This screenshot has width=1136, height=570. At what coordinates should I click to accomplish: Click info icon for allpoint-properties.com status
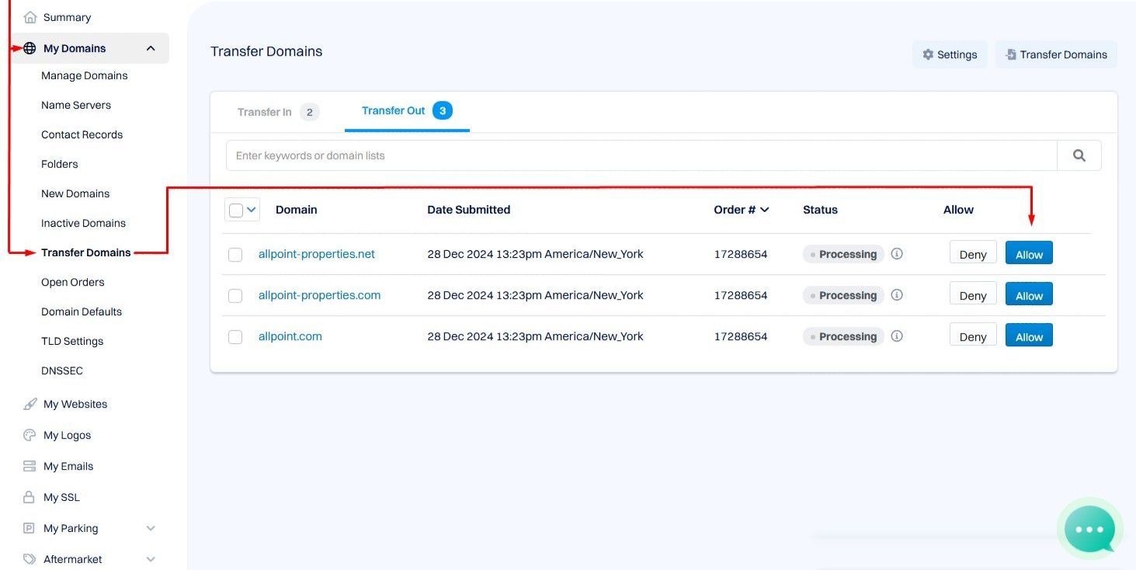897,295
